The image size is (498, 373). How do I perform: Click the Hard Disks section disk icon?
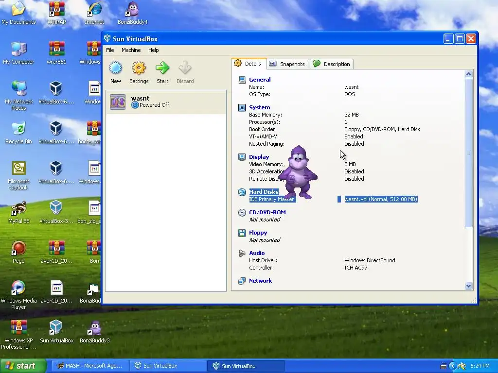(x=242, y=192)
